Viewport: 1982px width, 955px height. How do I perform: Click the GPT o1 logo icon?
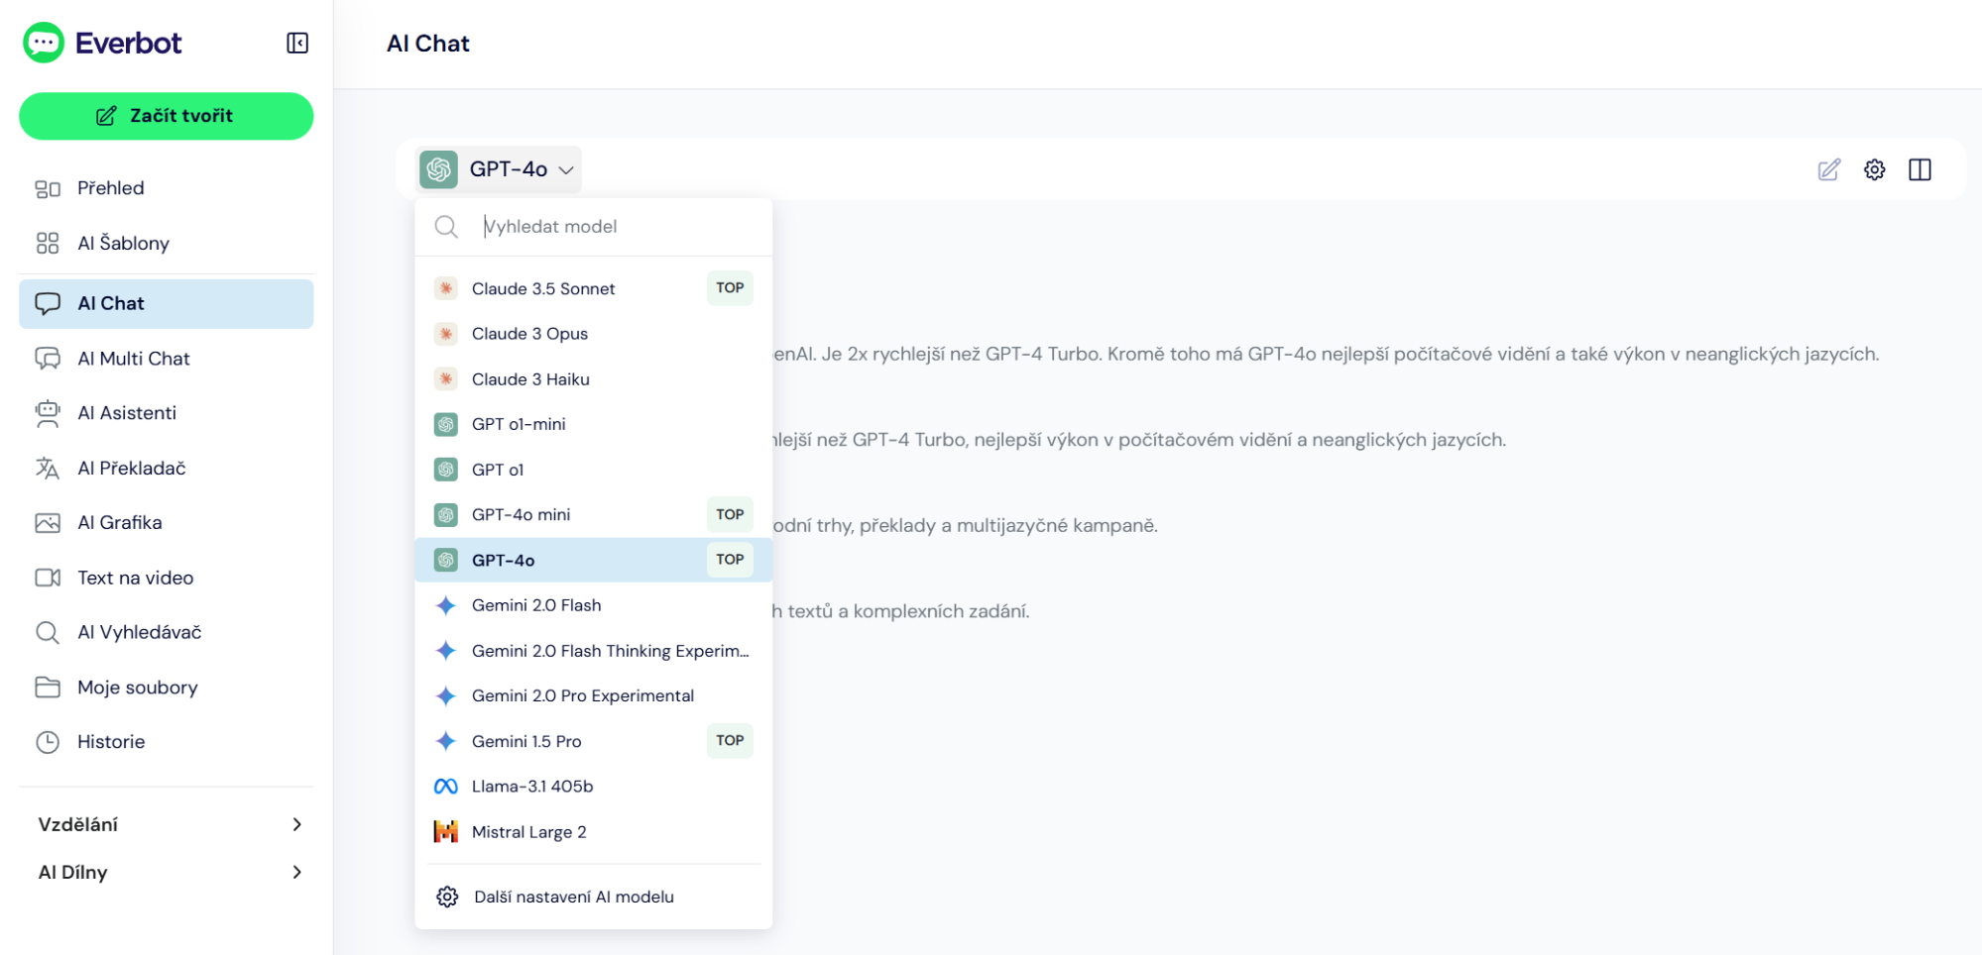pyautogui.click(x=446, y=470)
